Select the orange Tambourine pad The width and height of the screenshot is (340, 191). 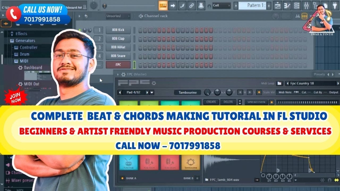pyautogui.click(x=191, y=162)
